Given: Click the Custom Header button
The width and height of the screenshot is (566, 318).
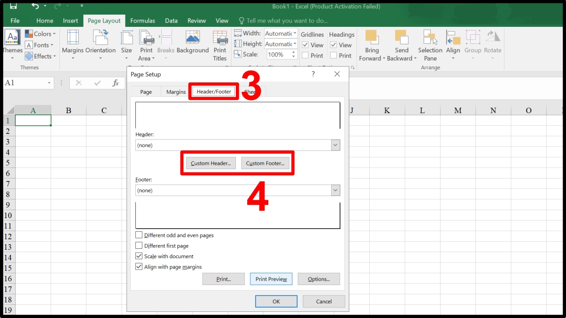Looking at the screenshot, I should pos(210,163).
